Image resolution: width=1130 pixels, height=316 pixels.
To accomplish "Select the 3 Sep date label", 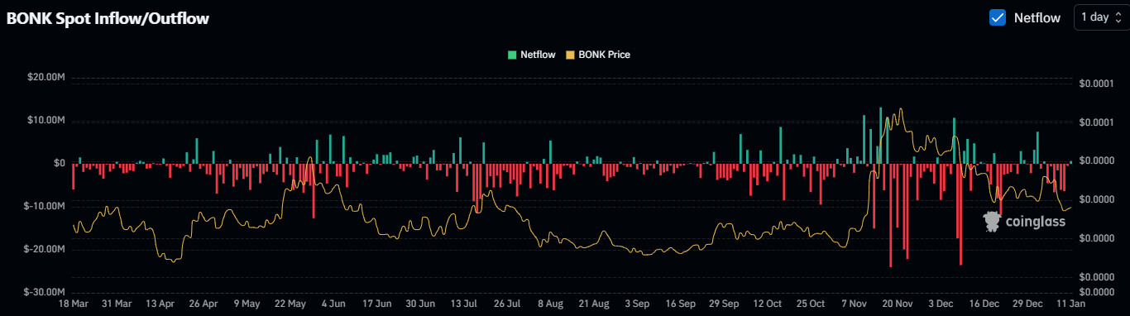I will (x=636, y=304).
